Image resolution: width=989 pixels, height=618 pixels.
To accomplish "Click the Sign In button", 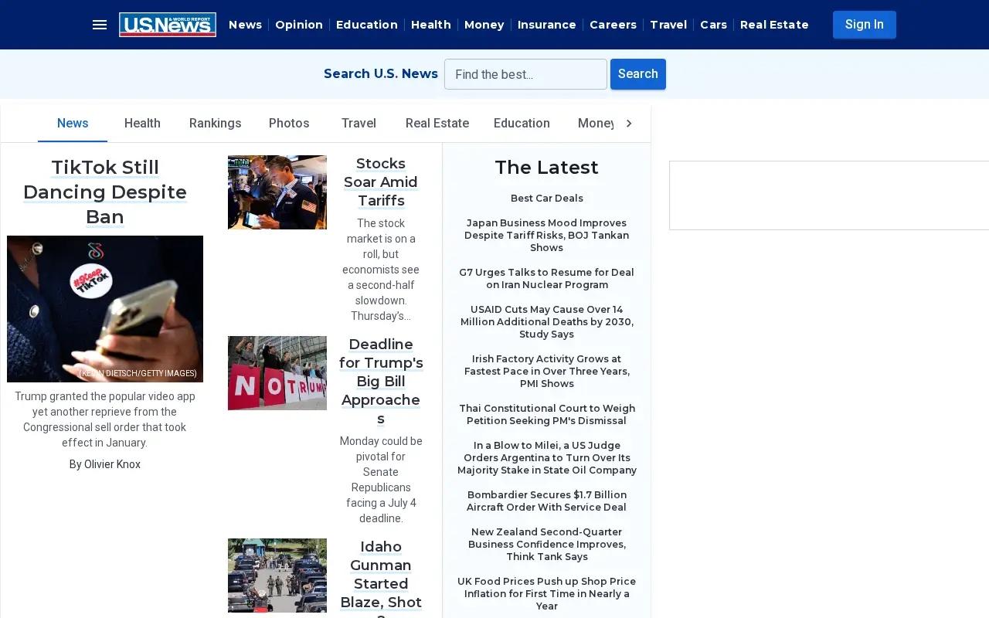I will [865, 25].
